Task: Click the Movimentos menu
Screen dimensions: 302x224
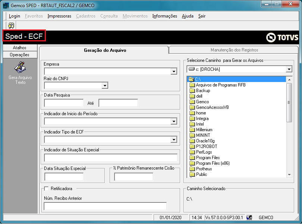Action: (135, 16)
